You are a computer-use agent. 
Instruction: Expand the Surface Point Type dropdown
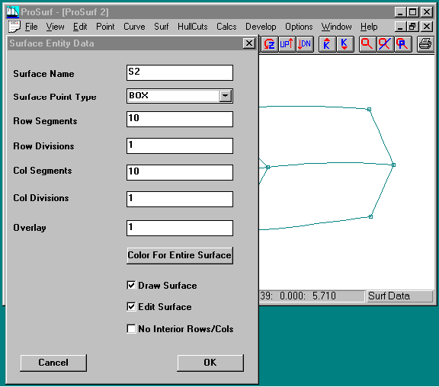[225, 96]
